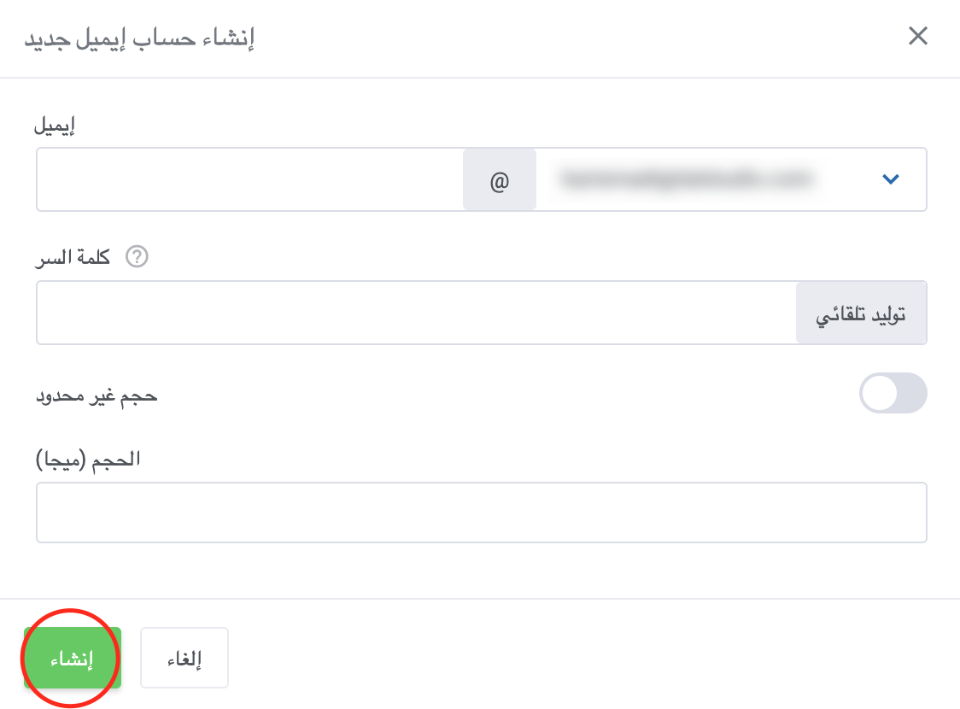Click إنشاء to create the email account
The image size is (960, 709).
coord(71,658)
